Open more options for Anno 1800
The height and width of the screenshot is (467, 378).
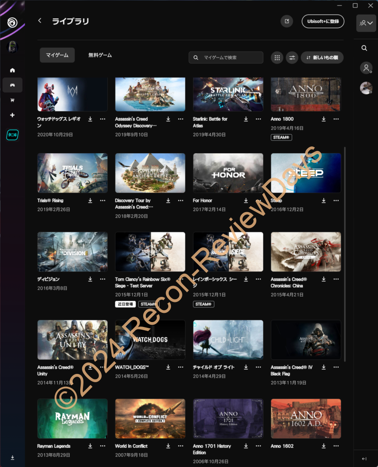(336, 119)
